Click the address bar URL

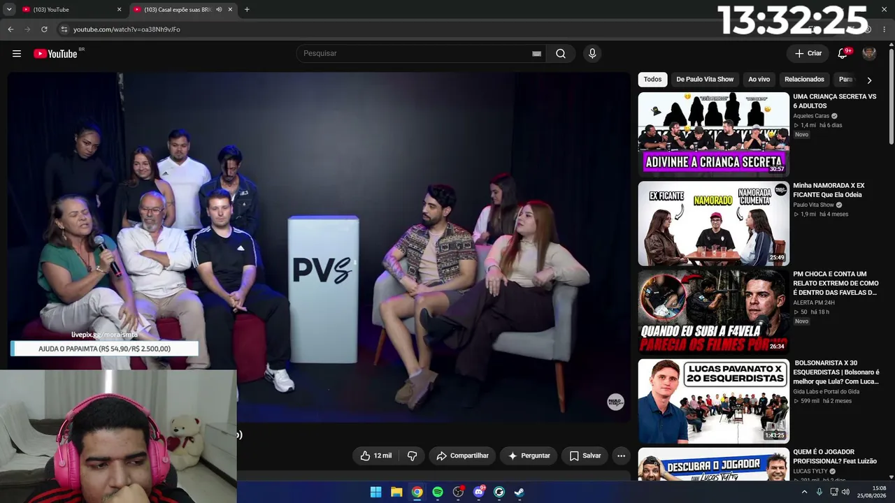coord(127,29)
